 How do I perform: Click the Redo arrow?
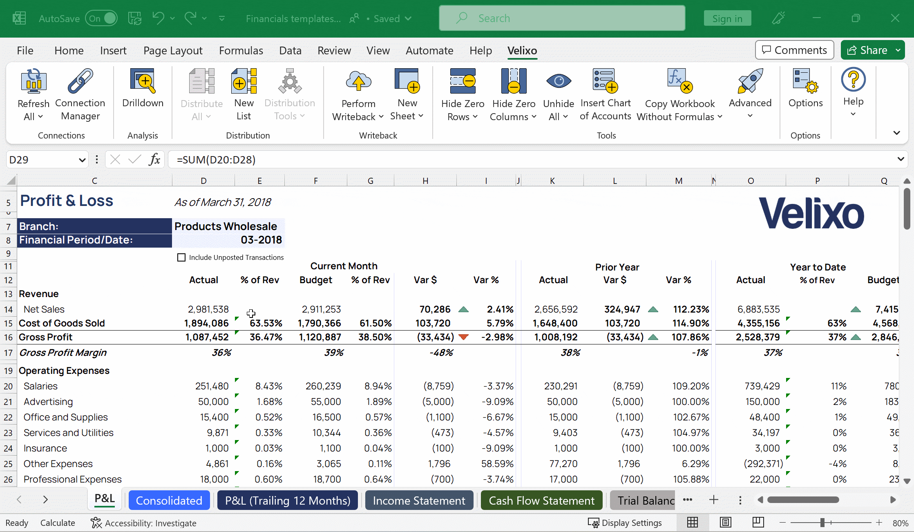(190, 18)
